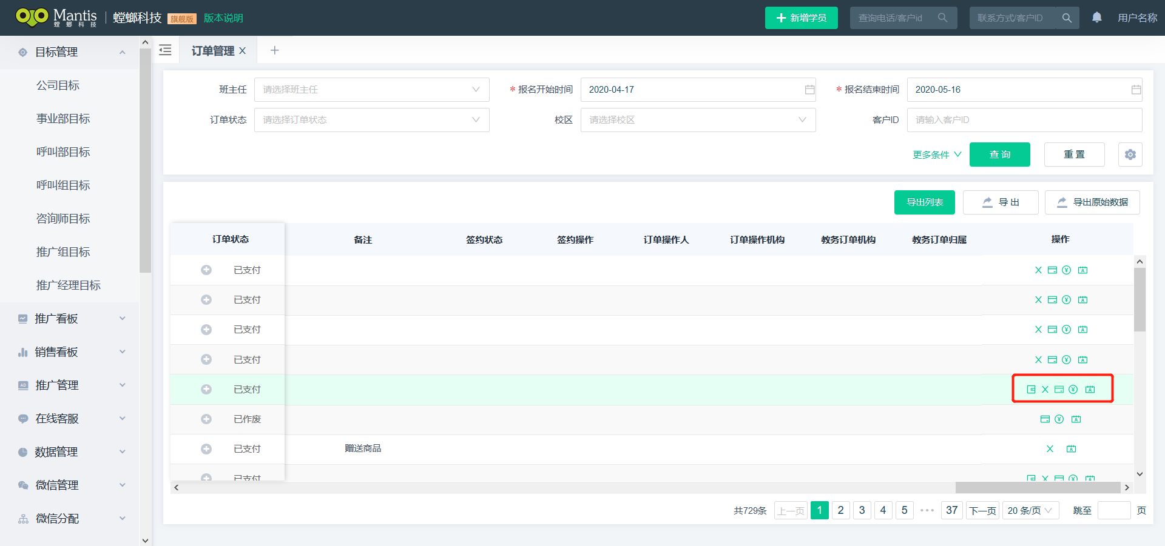1165x546 pixels.
Task: Expand the 销售看板 sidebar group
Action: coord(69,352)
